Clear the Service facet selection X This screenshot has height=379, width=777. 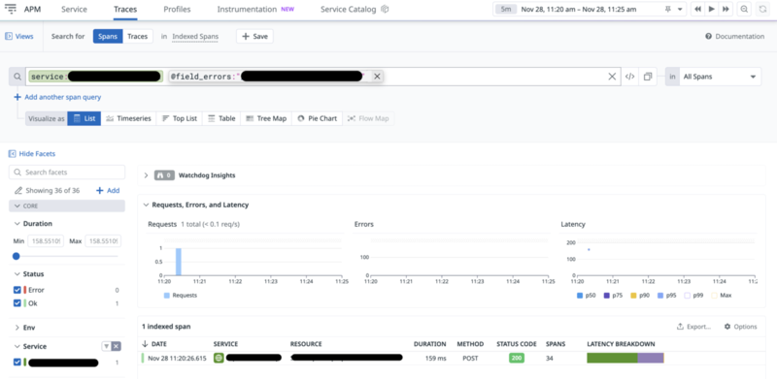116,346
